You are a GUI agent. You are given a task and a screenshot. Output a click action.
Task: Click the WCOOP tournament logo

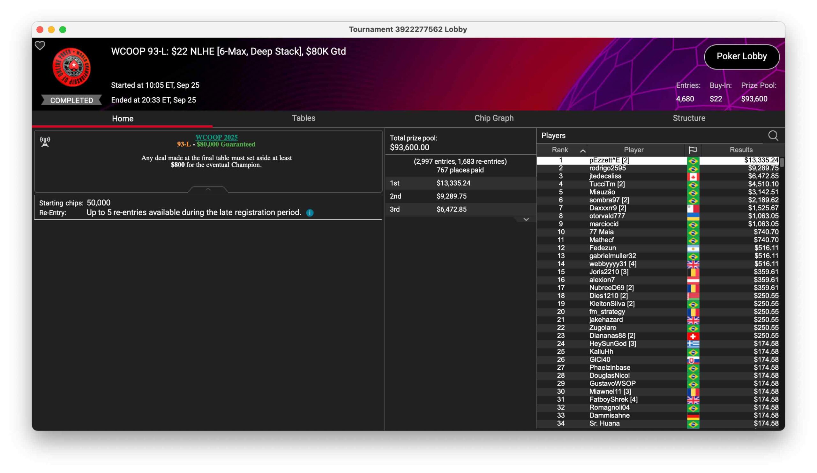pos(72,67)
